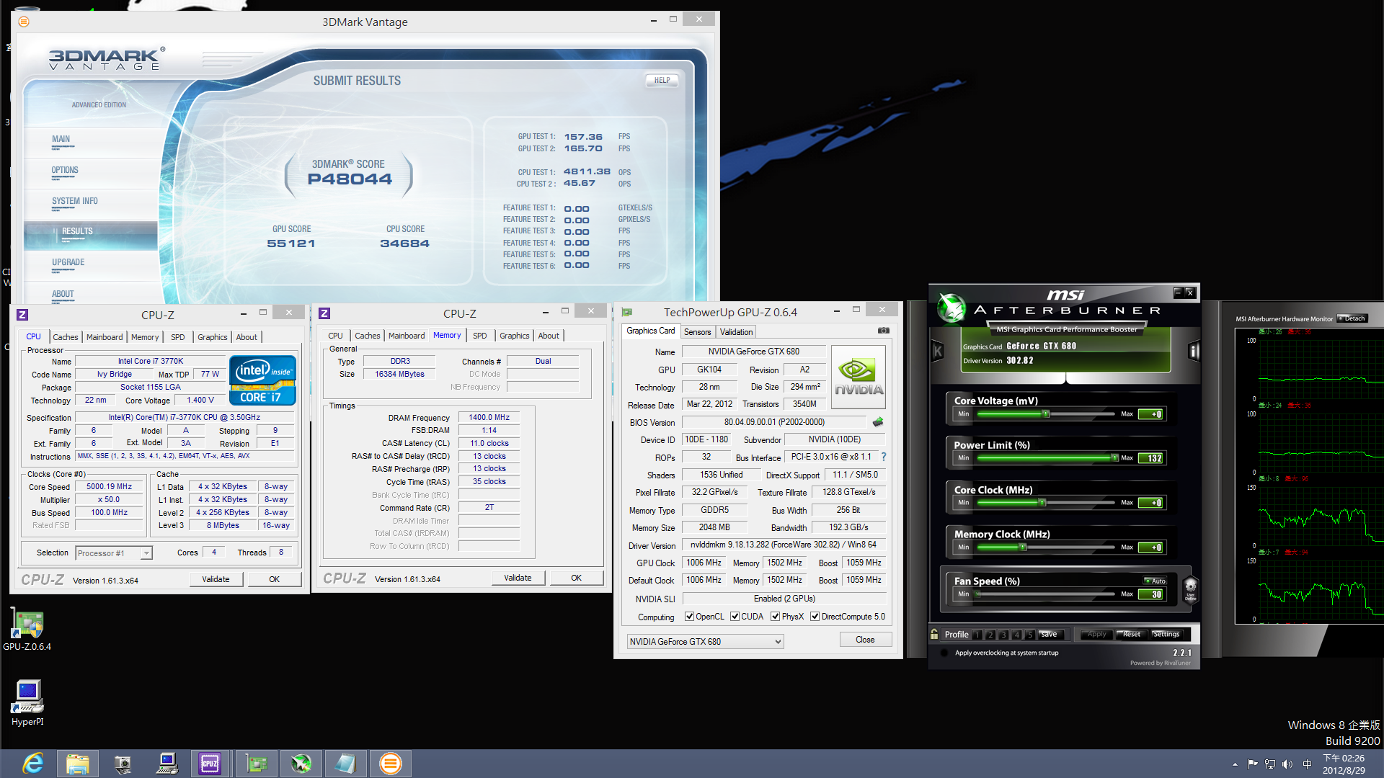Click Afterburner Reset button
1384x778 pixels.
point(1131,634)
